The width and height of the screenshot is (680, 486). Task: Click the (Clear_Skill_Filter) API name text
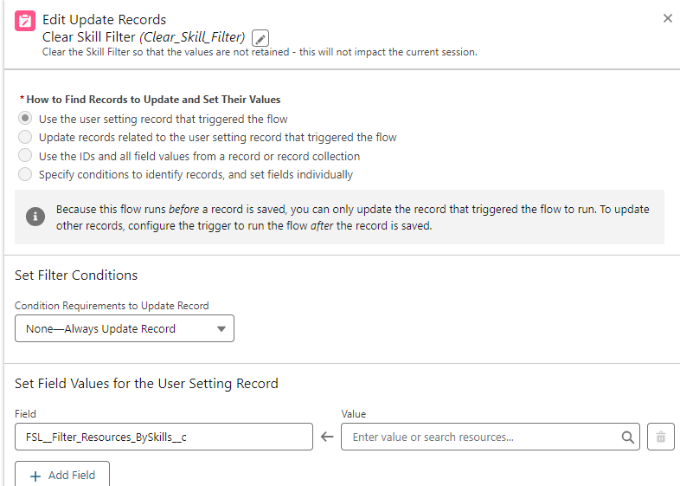192,37
